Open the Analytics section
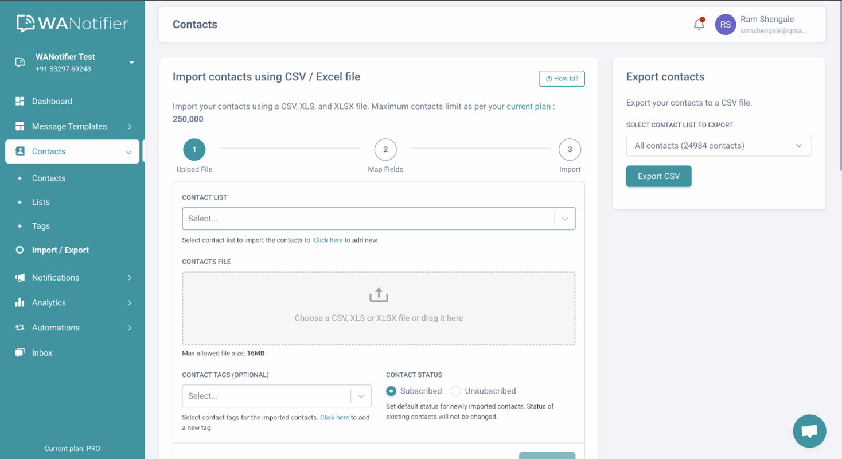 pos(49,302)
